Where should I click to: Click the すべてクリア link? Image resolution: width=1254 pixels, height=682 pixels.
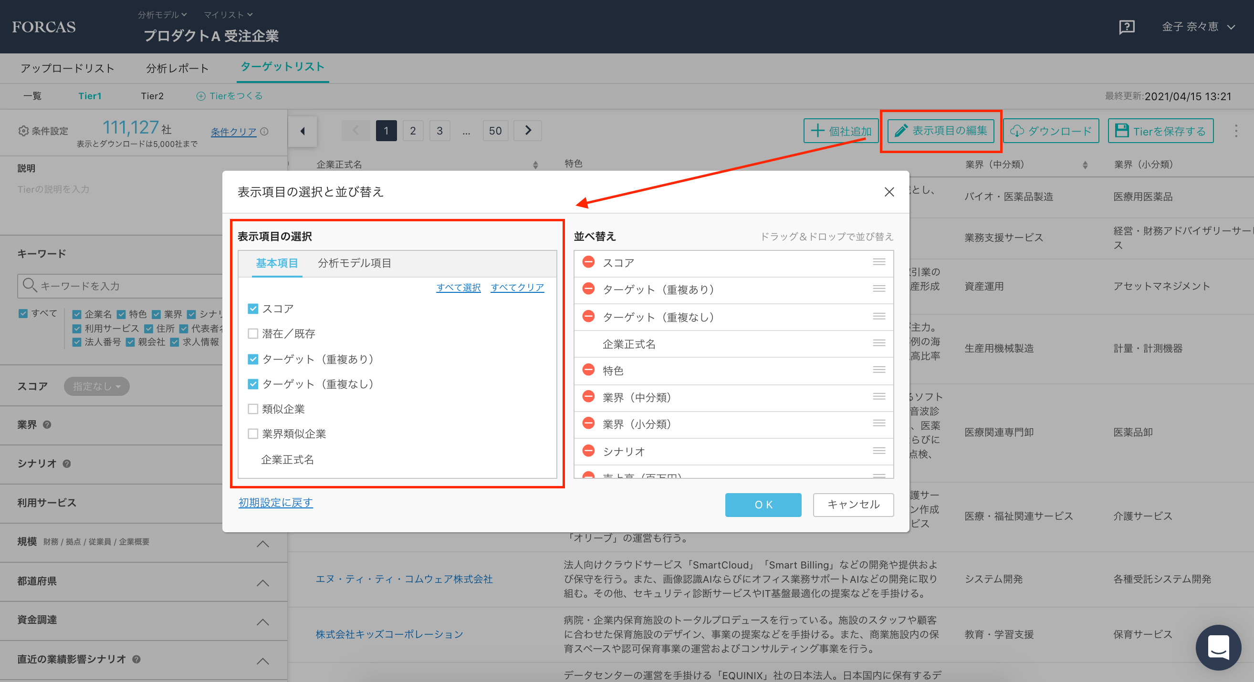(517, 288)
